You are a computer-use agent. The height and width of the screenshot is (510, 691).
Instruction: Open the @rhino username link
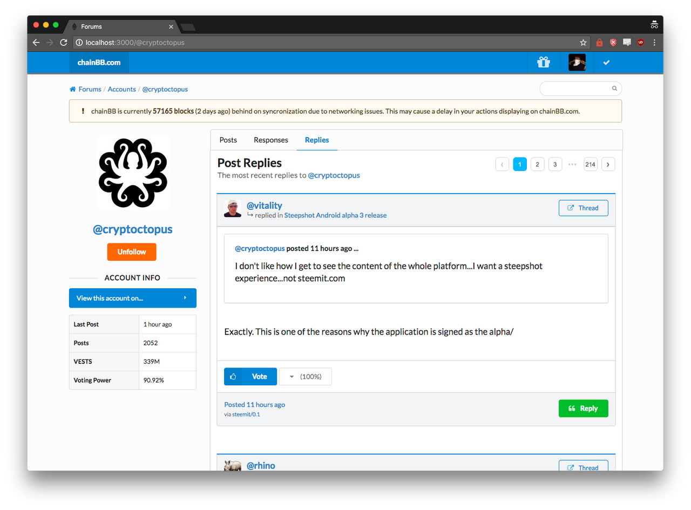[261, 465]
